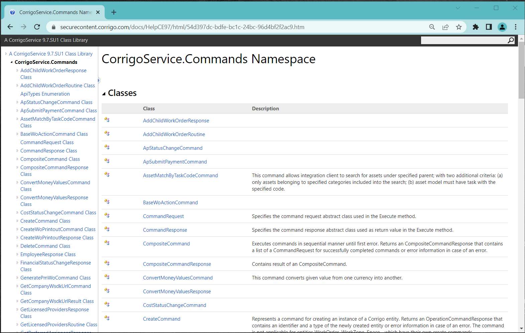Viewport: 525px width, 333px height.
Task: Click the browser back arrow
Action: click(10, 27)
